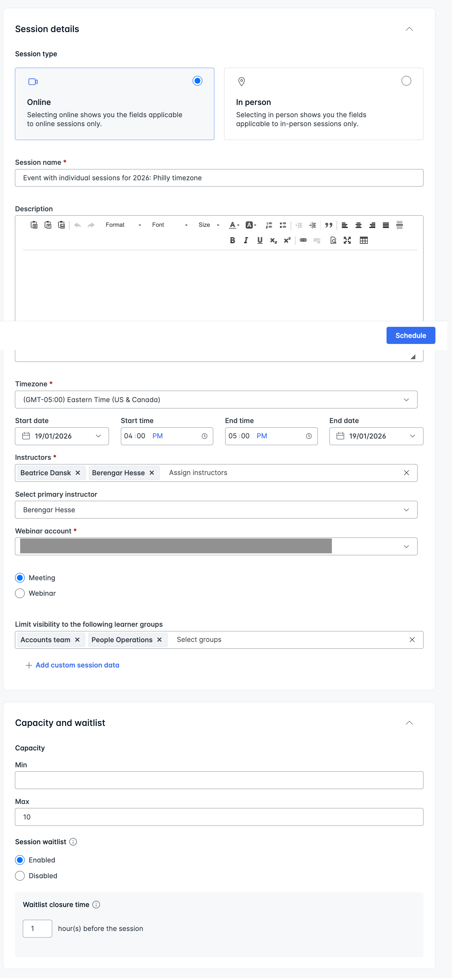Collapse the Session details section
452x978 pixels.
click(409, 29)
